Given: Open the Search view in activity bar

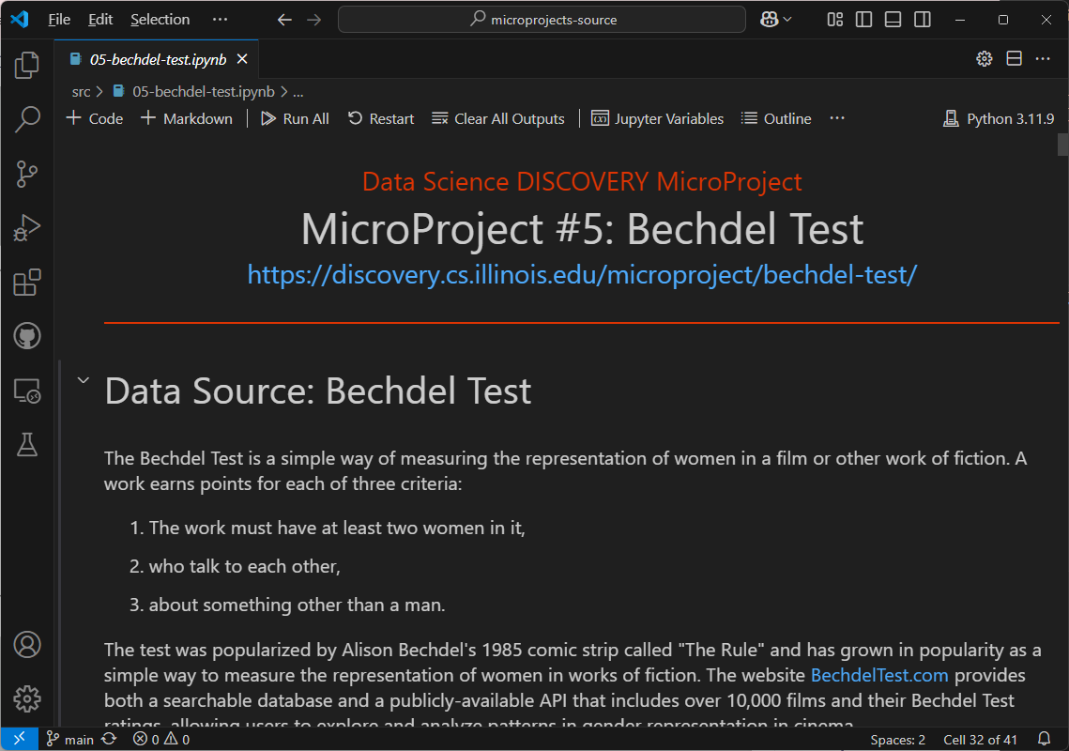Looking at the screenshot, I should coord(27,119).
